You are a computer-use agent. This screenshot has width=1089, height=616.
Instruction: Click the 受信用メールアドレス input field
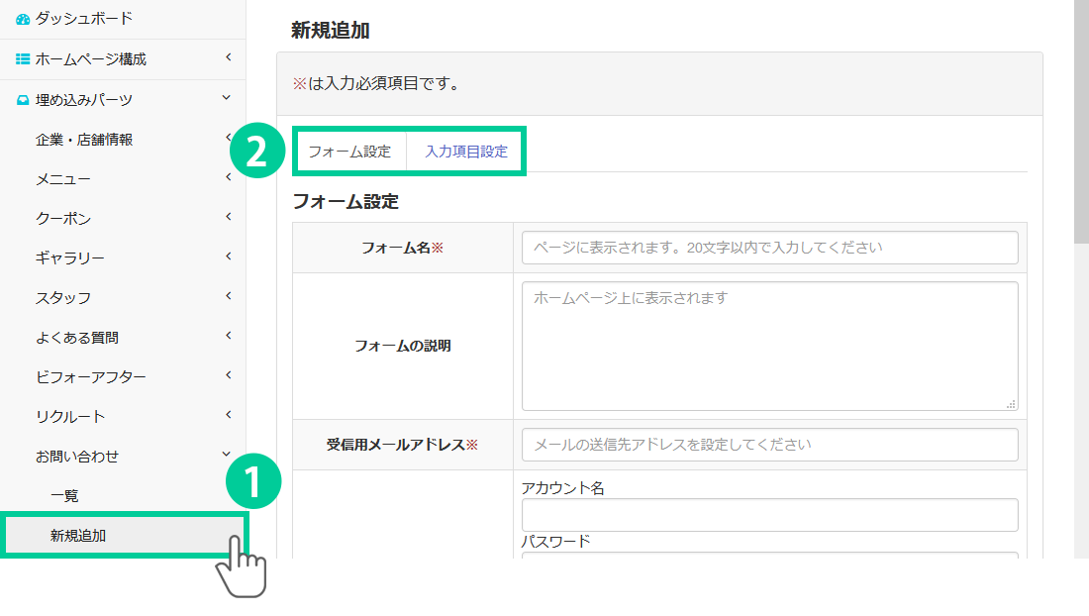pos(769,445)
